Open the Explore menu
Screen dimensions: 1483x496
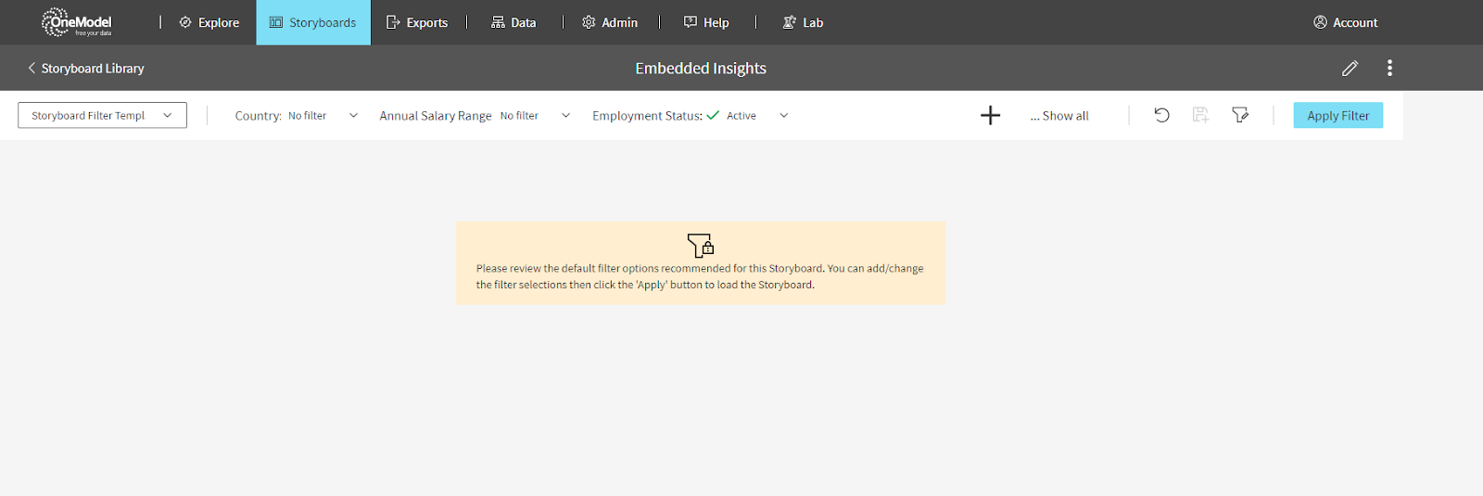click(209, 22)
